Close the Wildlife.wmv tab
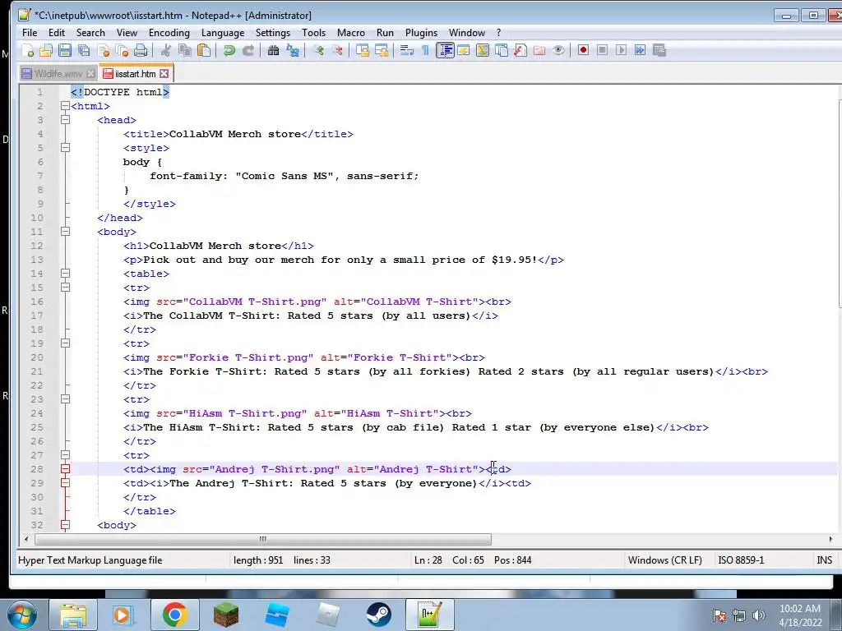This screenshot has width=842, height=631. tap(90, 73)
